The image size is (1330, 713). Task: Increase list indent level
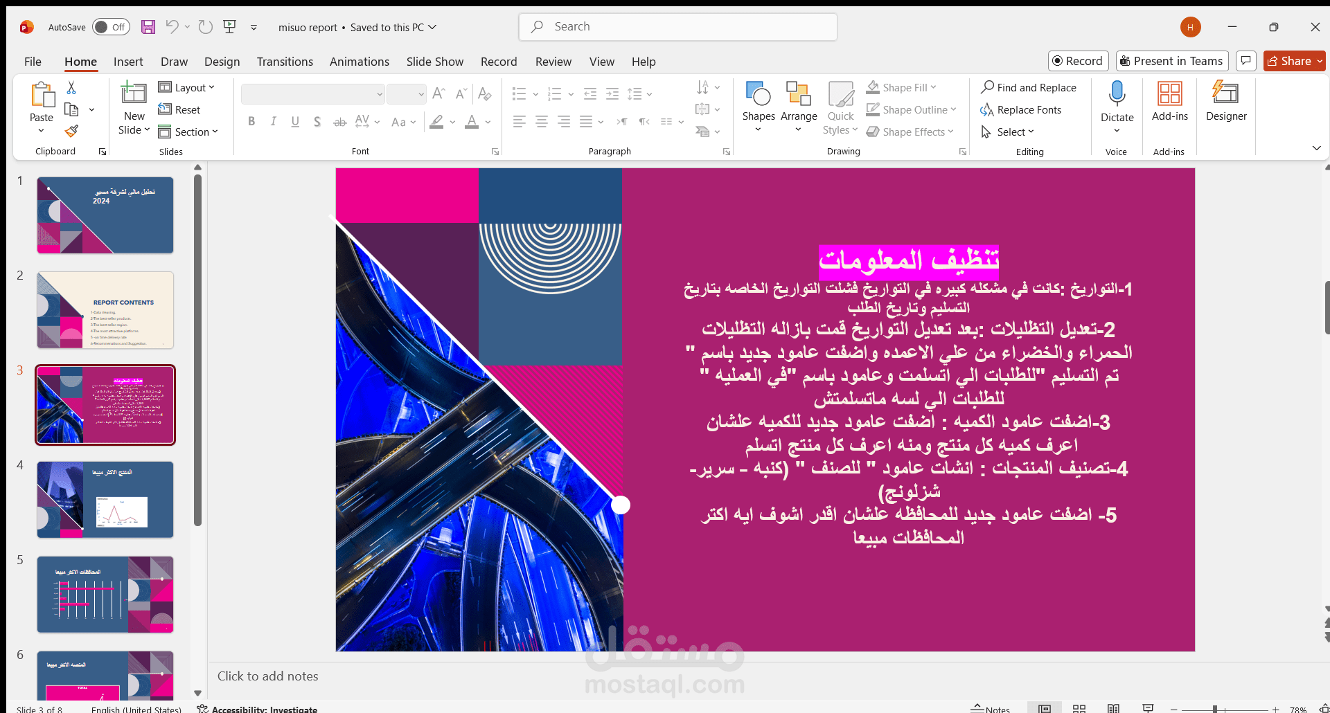[612, 93]
